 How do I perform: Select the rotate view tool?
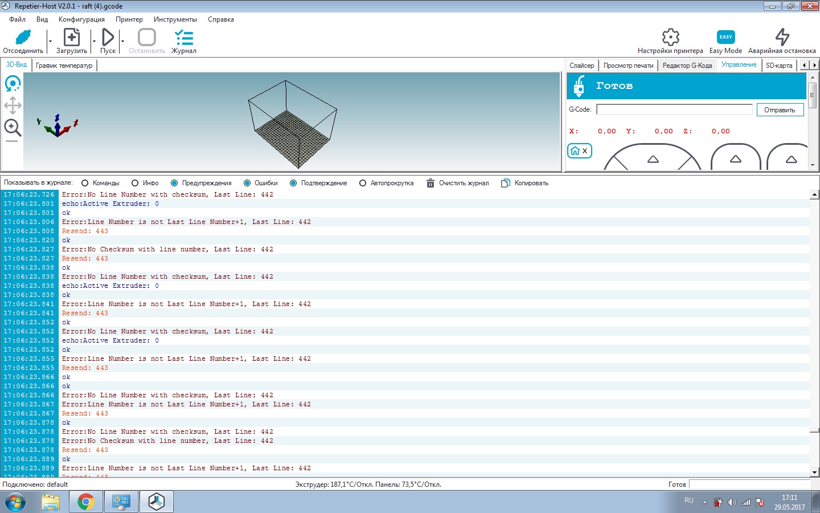[13, 84]
